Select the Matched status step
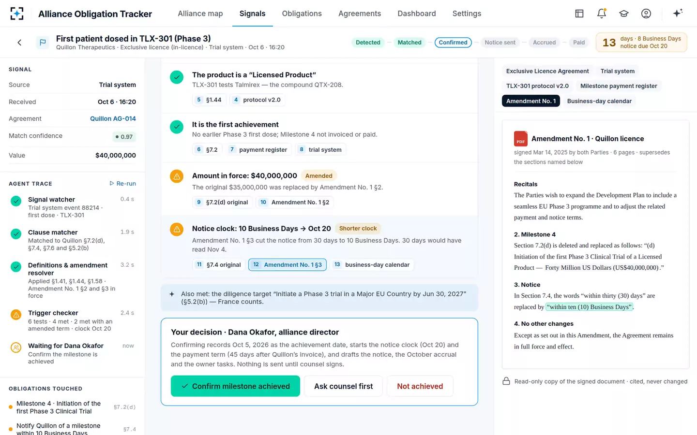 click(x=409, y=43)
